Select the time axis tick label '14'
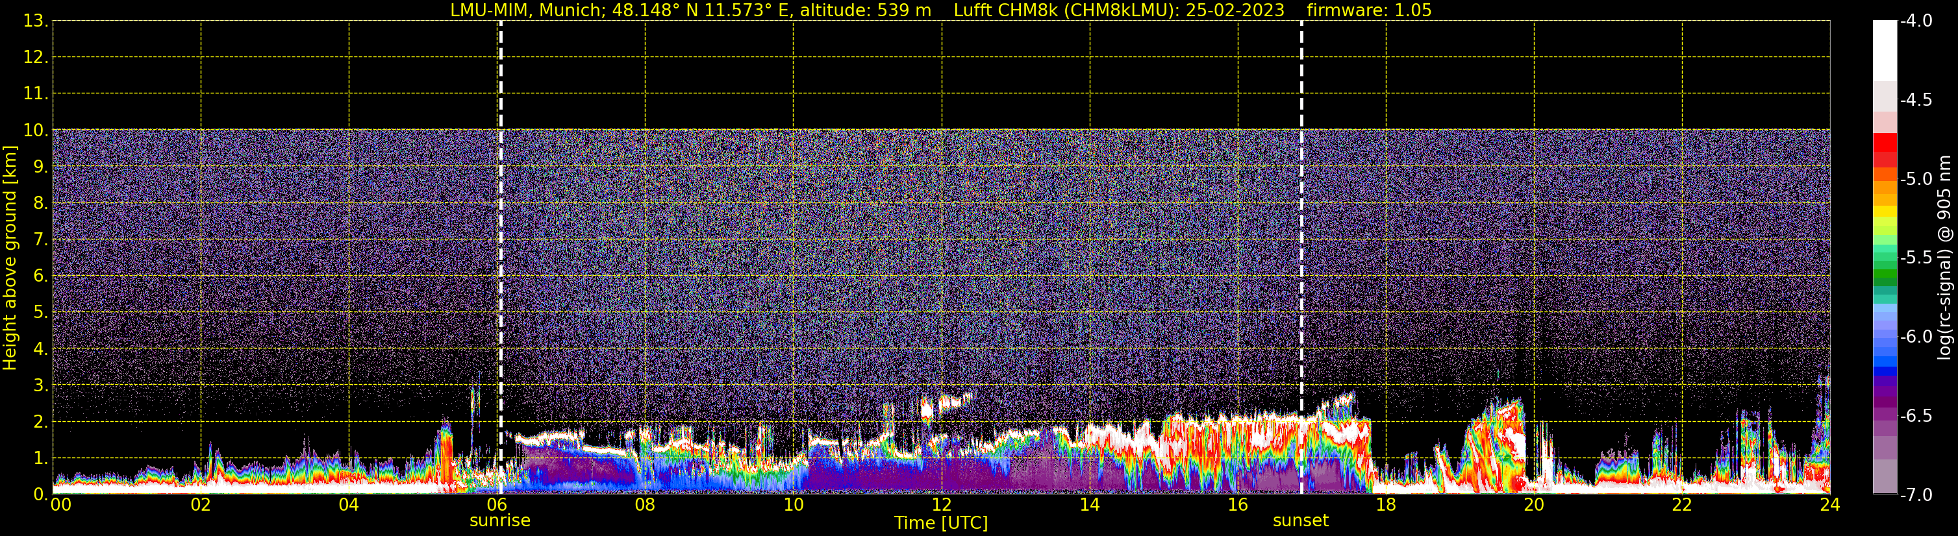 coord(1090,505)
